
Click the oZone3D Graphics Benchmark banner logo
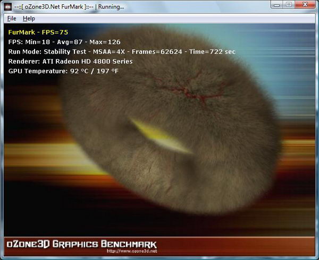pos(82,244)
